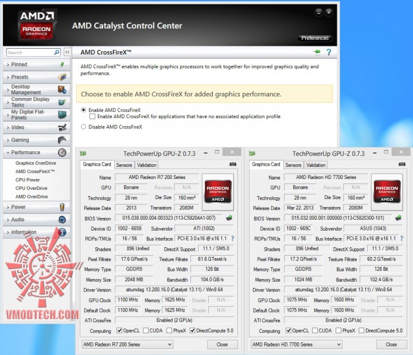Open Graphics OverDrive page
The width and height of the screenshot is (413, 355).
(x=36, y=163)
